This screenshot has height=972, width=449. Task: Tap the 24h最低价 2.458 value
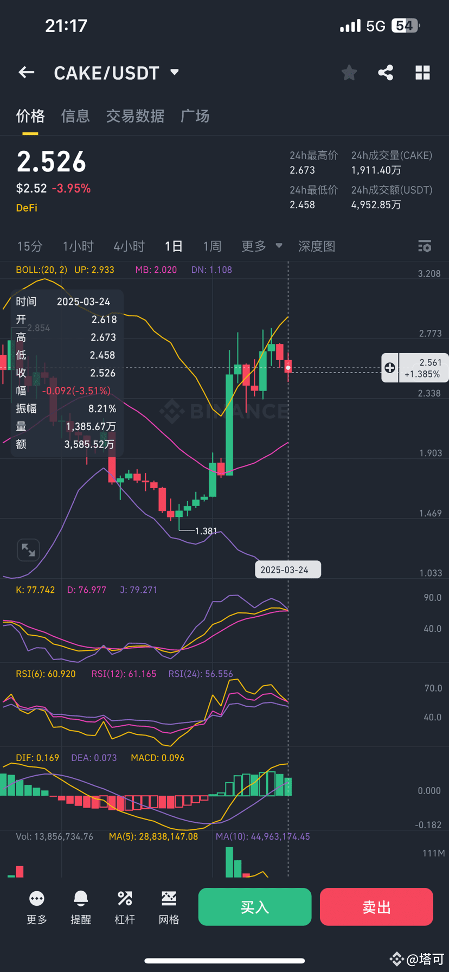(302, 204)
